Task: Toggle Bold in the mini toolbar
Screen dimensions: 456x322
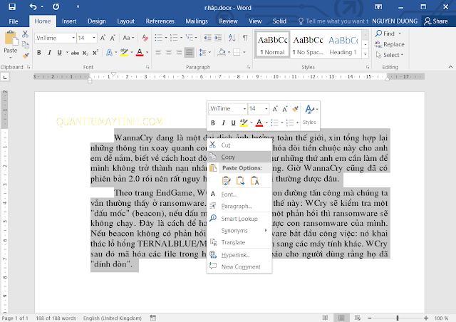Action: [x=213, y=123]
